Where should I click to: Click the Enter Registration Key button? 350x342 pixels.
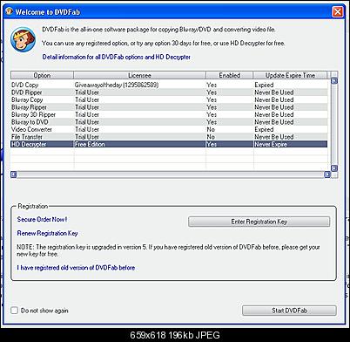259,222
